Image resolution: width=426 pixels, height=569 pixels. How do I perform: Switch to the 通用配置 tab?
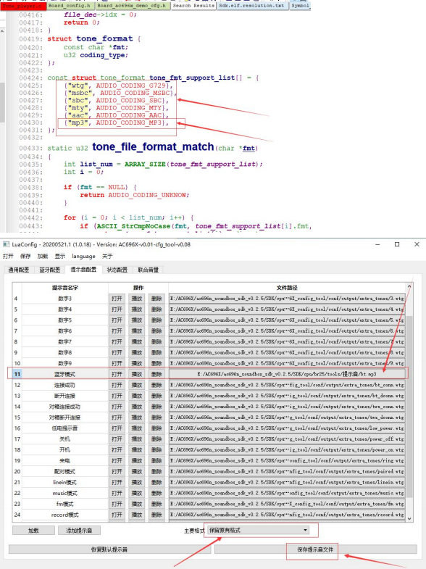click(x=19, y=270)
